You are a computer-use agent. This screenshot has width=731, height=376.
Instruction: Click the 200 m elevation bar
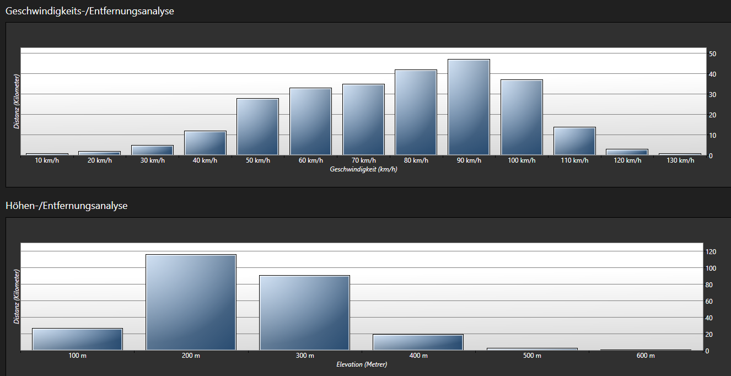[x=191, y=302]
